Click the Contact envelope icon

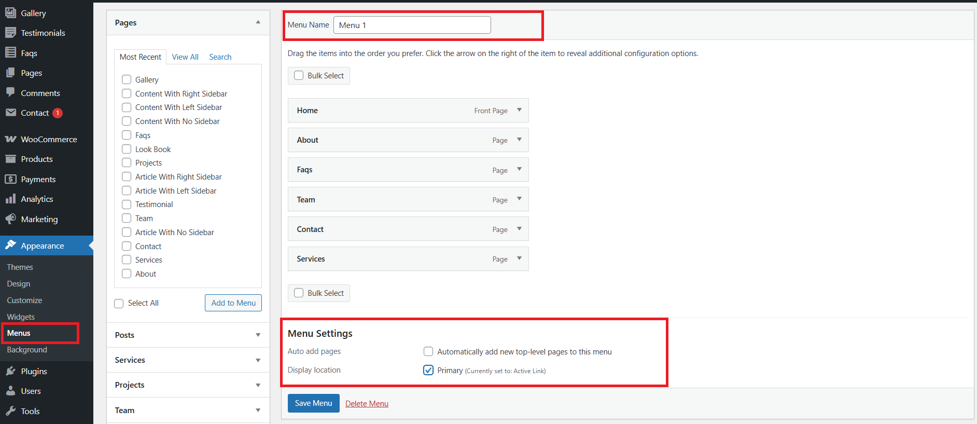click(x=10, y=113)
